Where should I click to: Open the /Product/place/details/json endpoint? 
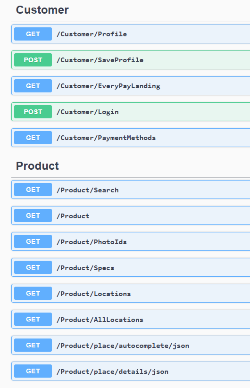click(x=131, y=371)
